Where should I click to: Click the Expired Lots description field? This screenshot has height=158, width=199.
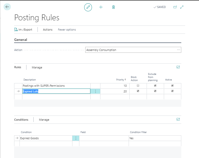point(56,91)
